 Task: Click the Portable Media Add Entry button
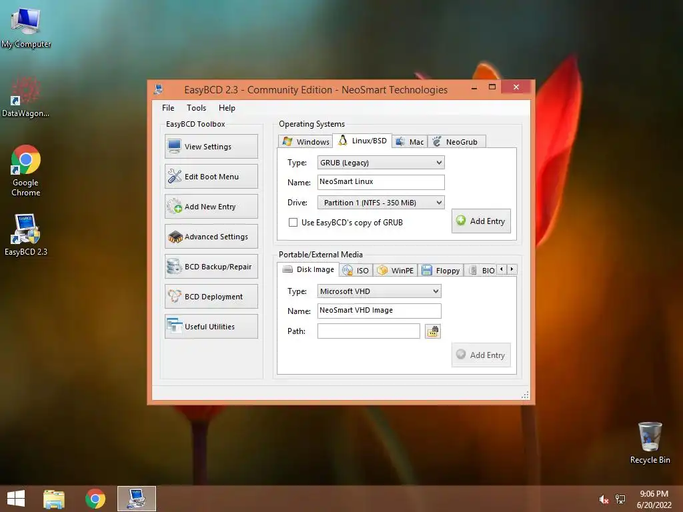pyautogui.click(x=481, y=355)
